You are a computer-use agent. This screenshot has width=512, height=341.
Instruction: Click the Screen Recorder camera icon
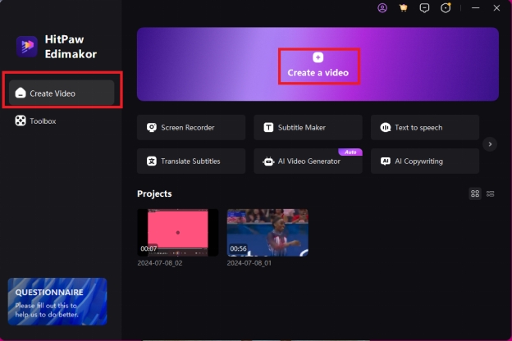click(x=152, y=127)
